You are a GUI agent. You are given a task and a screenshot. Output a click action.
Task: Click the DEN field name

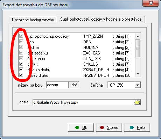(x=87, y=42)
